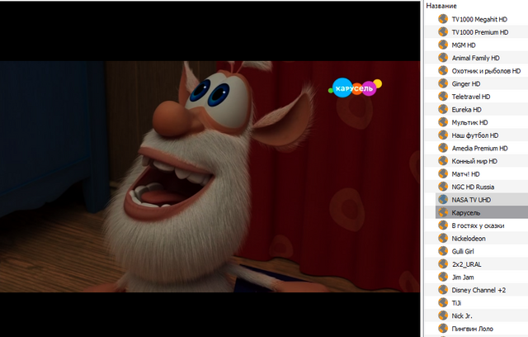Screen dimensions: 528x337
Task: Switch to the Наш футбол HD channel
Action: pyautogui.click(x=475, y=135)
